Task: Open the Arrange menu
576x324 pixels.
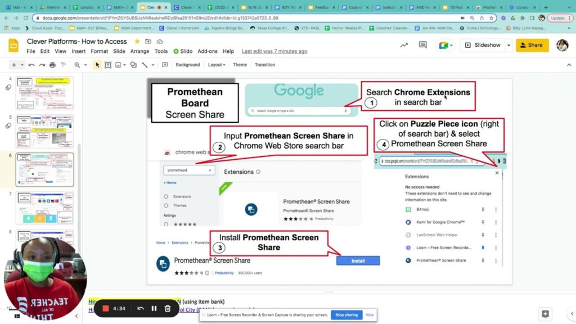Action: [139, 51]
